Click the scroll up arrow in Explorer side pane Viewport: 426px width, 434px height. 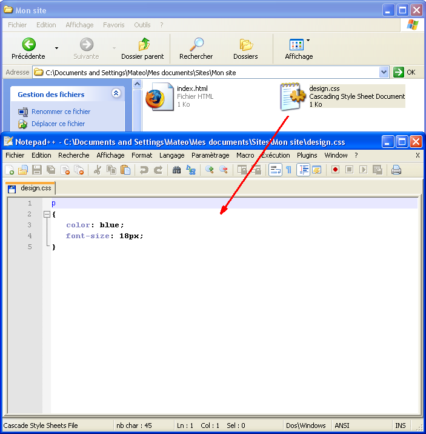click(x=137, y=84)
